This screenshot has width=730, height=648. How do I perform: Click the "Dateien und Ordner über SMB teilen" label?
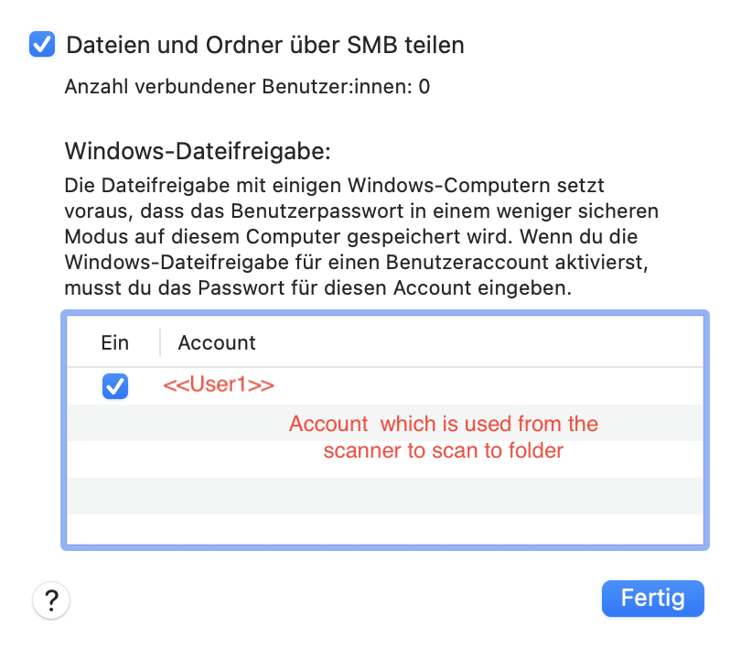point(265,44)
